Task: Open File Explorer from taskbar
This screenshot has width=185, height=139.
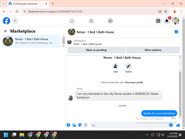Action: (22, 135)
